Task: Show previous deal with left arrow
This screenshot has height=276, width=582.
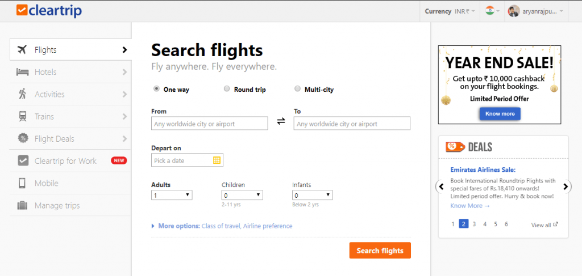Action: (441, 186)
